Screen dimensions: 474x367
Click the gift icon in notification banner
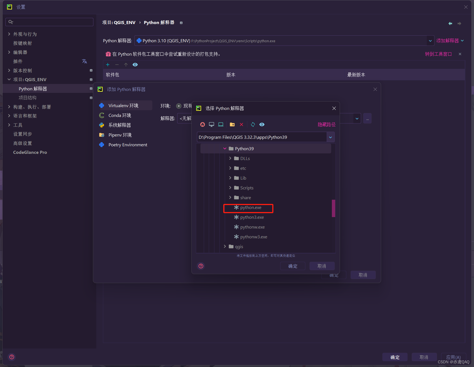(108, 54)
